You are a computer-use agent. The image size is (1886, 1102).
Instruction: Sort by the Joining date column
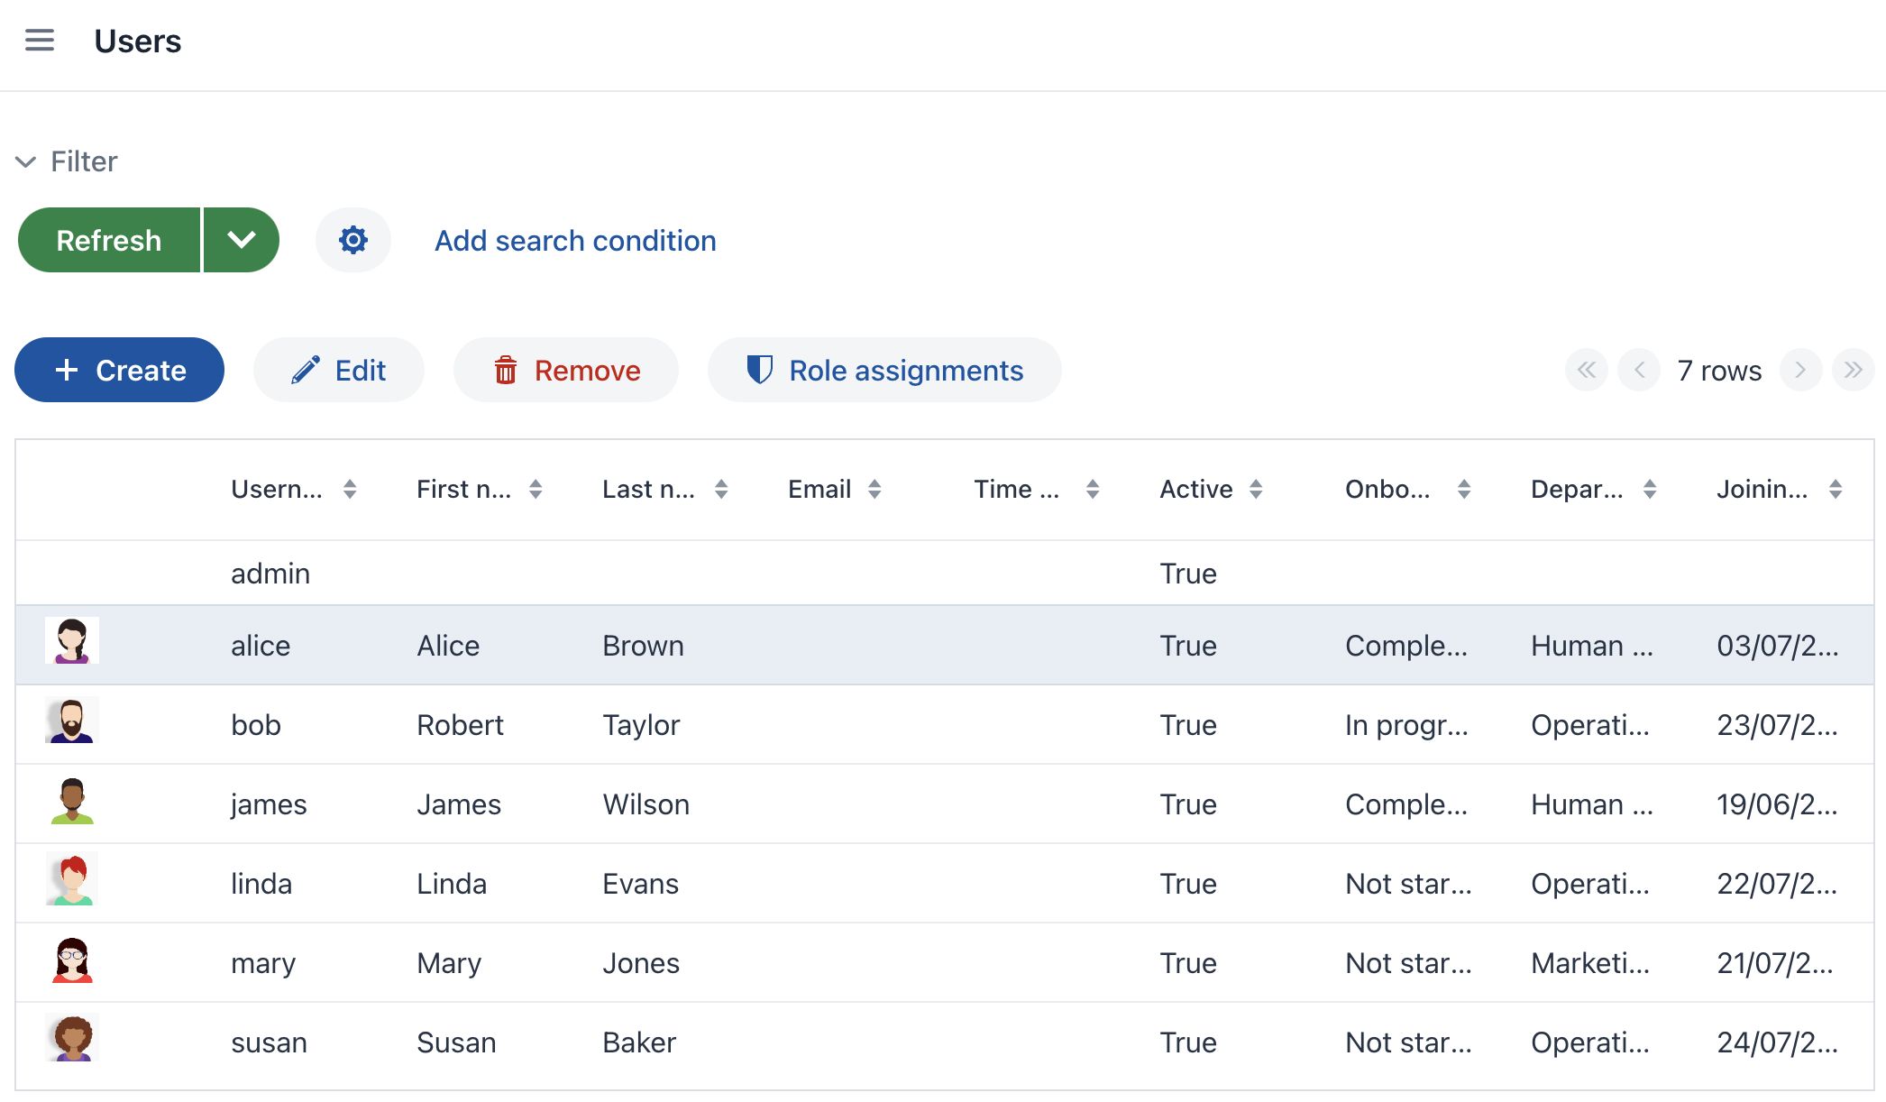[x=1835, y=489]
